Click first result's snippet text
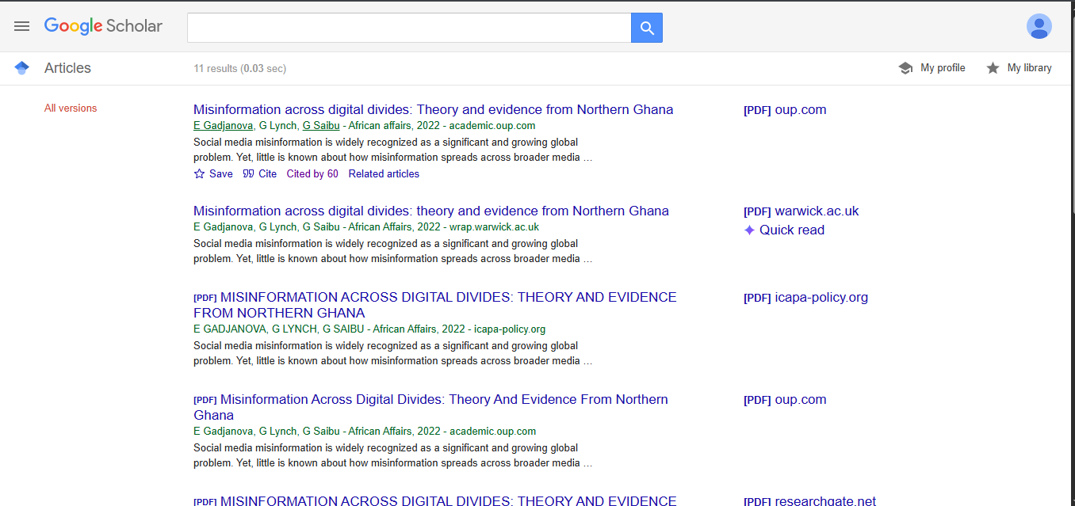The width and height of the screenshot is (1075, 506). pos(393,150)
